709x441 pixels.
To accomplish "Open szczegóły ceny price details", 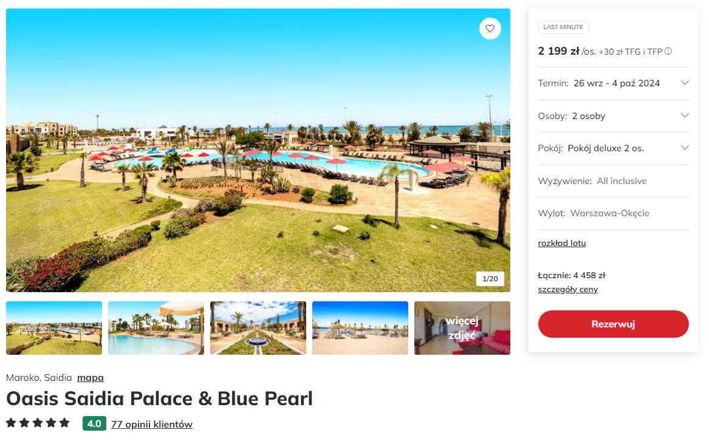I will click(x=568, y=290).
